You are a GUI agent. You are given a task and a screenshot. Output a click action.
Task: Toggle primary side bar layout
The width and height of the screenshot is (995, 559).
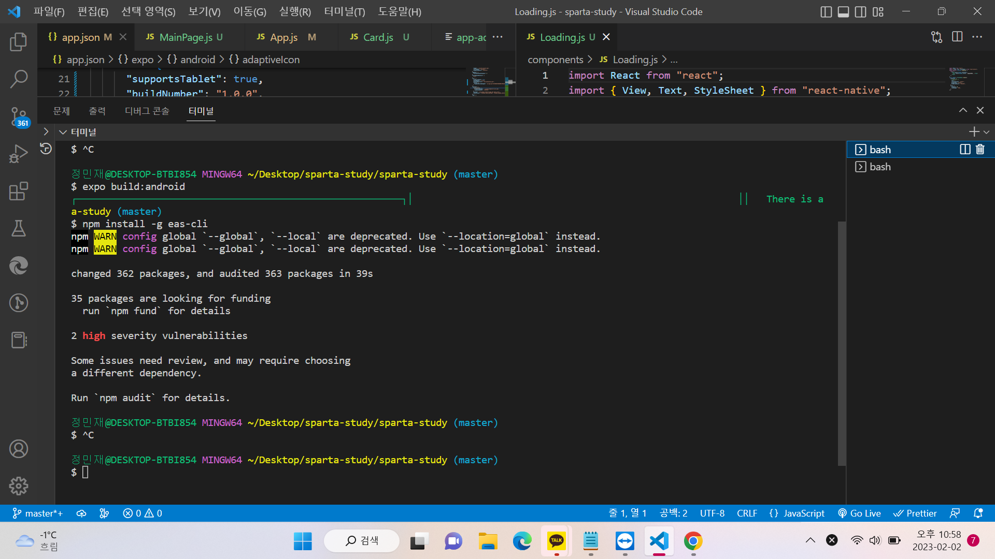(x=826, y=12)
